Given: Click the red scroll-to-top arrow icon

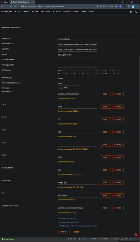Looking at the screenshot, I should click(136, 235).
